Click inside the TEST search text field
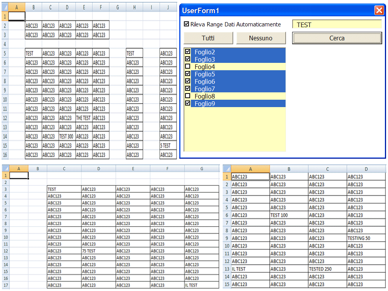 pyautogui.click(x=337, y=24)
